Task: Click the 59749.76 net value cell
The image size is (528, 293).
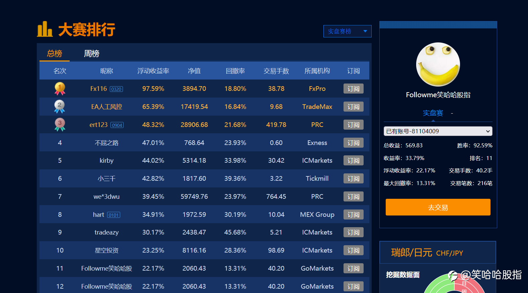Action: tap(194, 196)
